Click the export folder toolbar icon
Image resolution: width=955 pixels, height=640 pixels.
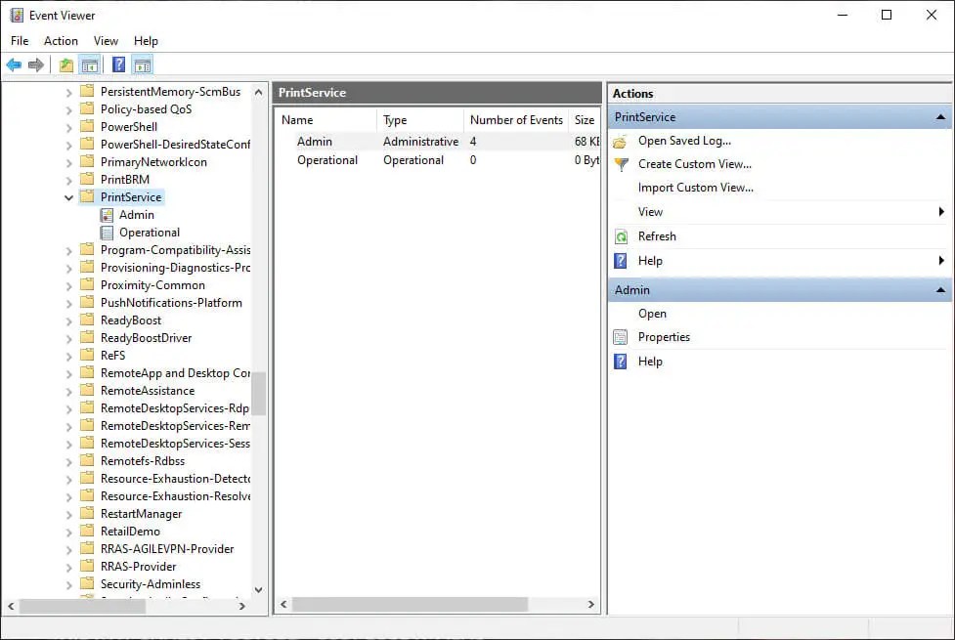point(65,64)
